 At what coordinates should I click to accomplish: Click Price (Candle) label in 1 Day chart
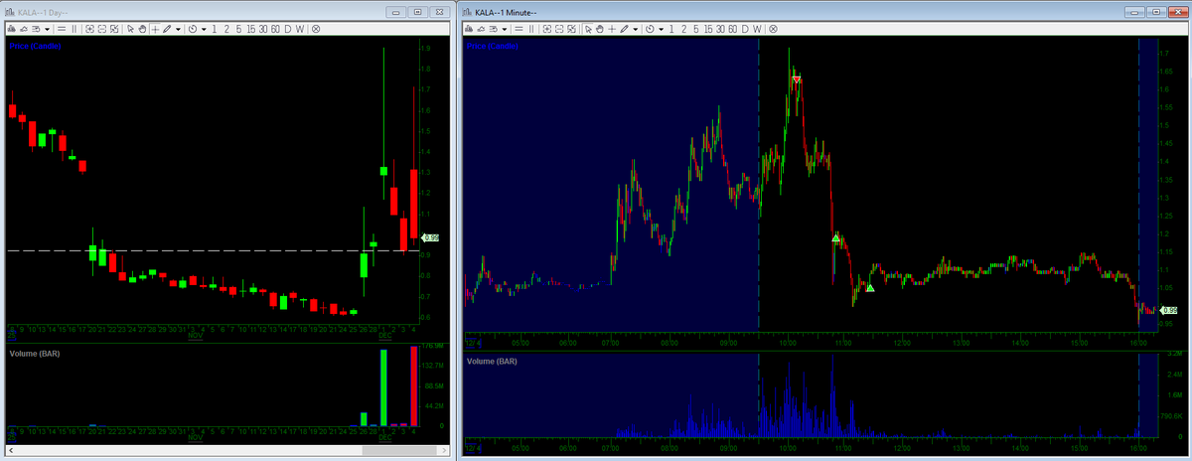pyautogui.click(x=35, y=47)
